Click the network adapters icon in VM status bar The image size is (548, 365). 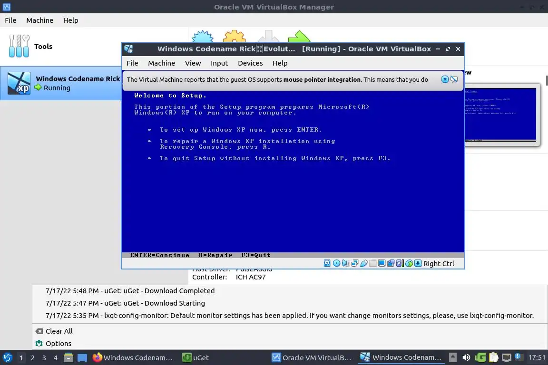pos(355,263)
